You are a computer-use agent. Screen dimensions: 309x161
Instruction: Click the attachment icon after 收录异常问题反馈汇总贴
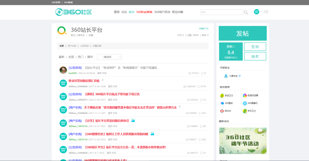pyautogui.click(x=102, y=80)
